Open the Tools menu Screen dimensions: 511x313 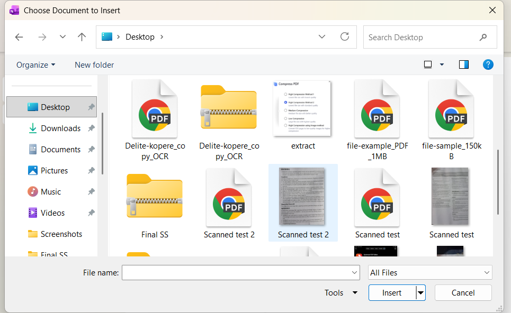point(340,293)
